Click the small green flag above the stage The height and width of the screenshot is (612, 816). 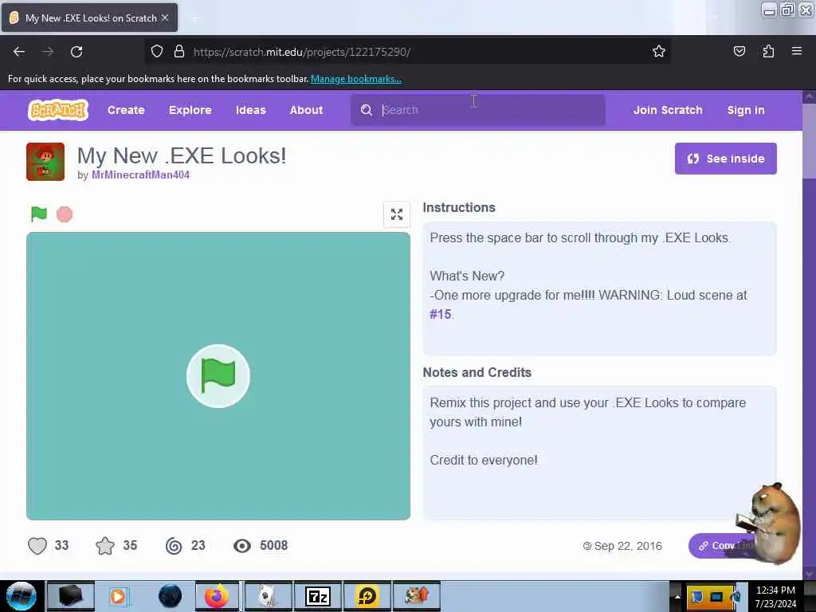click(38, 214)
